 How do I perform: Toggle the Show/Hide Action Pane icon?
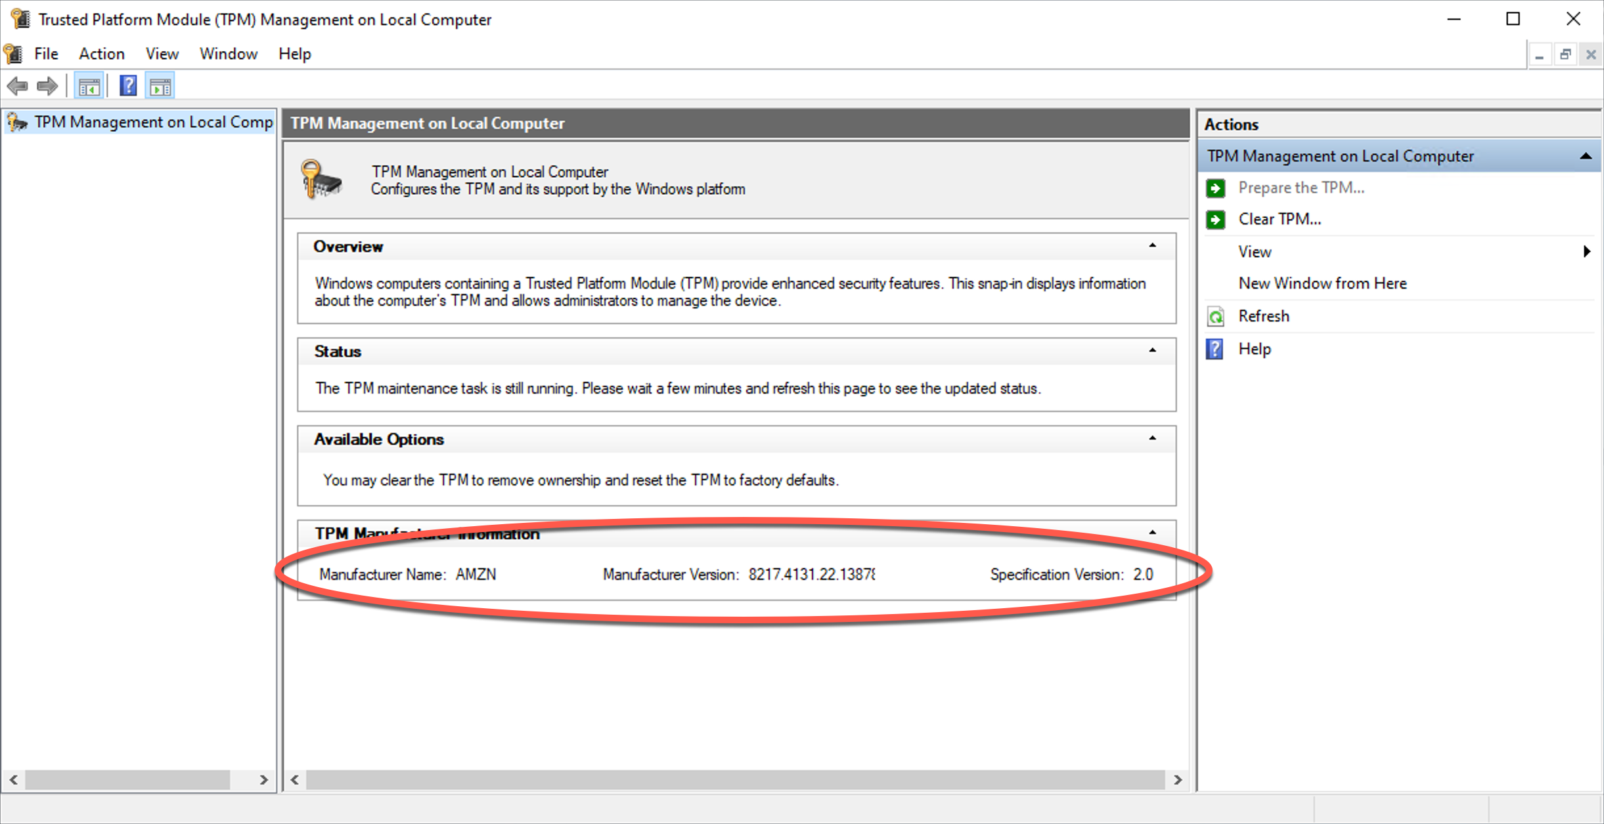click(160, 86)
